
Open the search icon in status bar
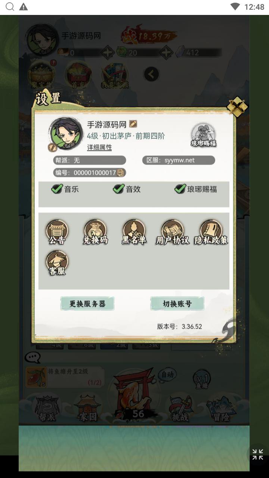[10, 7]
